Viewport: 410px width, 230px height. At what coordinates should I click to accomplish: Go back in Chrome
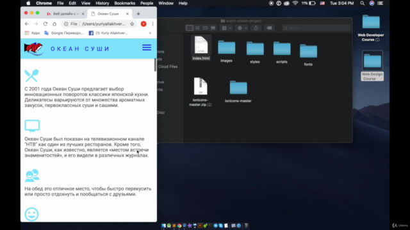27,24
